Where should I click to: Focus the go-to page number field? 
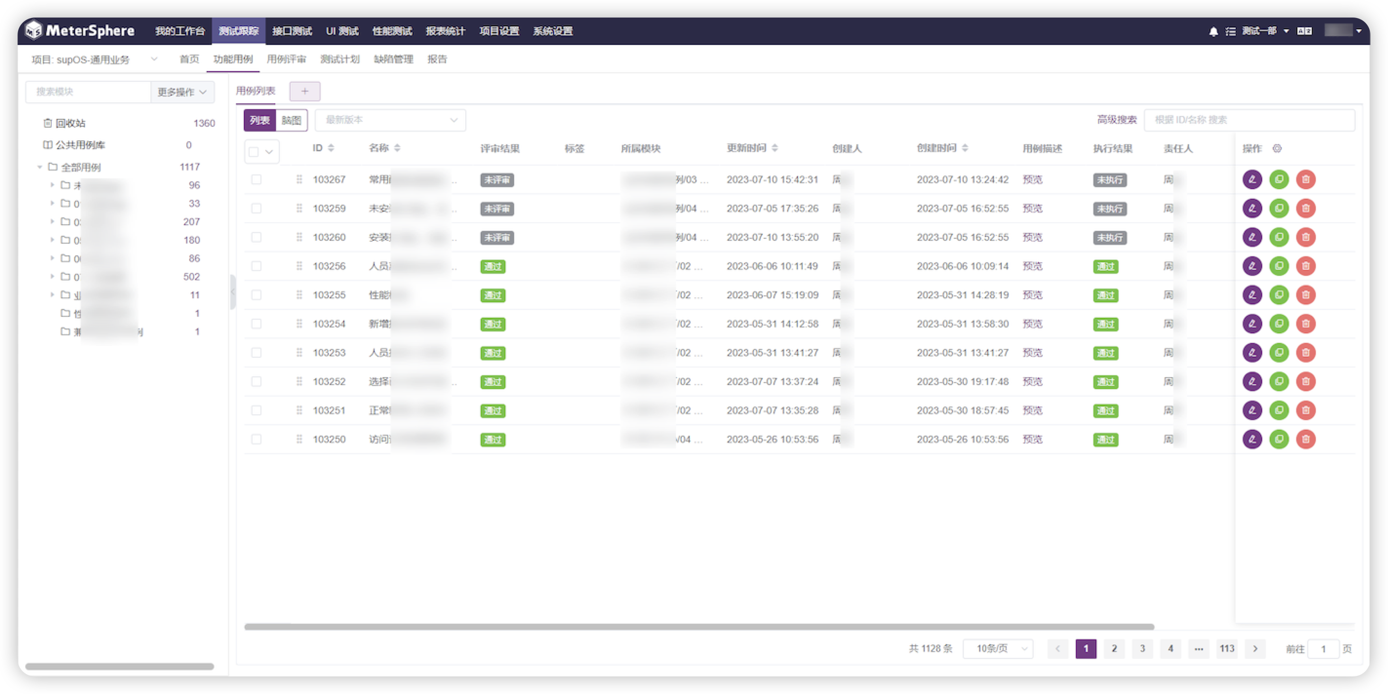[1323, 648]
